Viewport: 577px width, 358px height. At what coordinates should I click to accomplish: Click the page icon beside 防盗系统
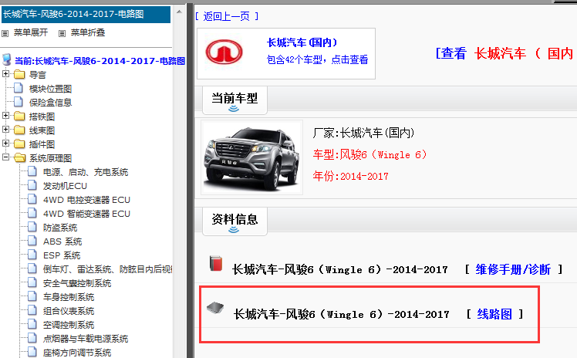coord(32,227)
